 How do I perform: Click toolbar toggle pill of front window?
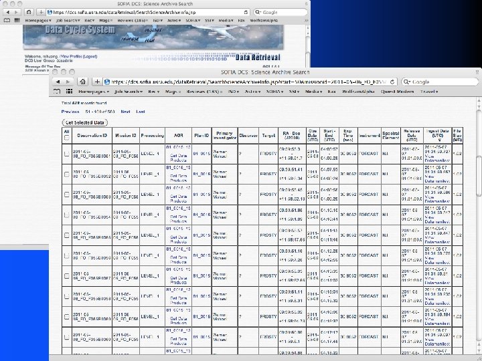[x=477, y=72]
